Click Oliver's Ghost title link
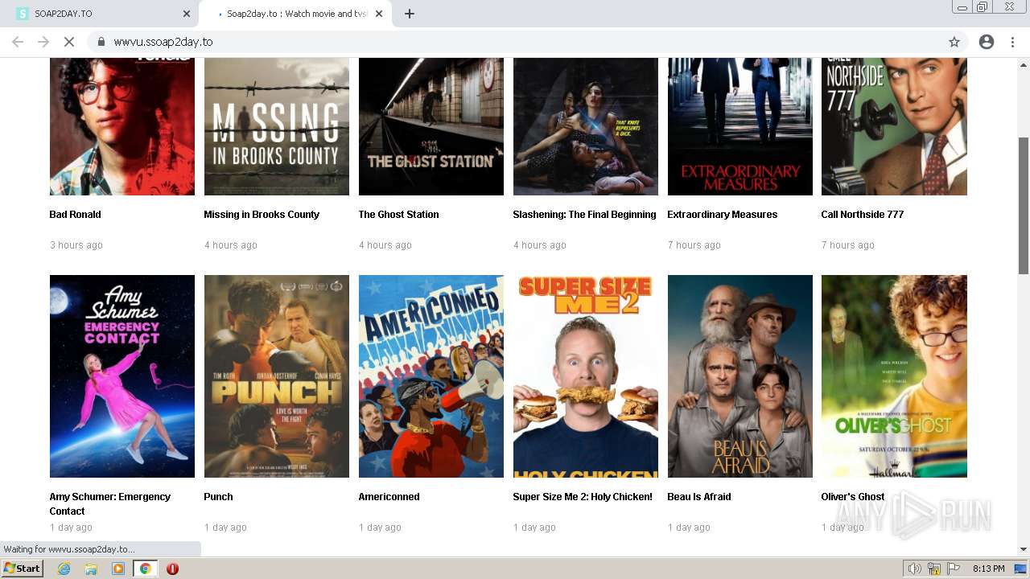Image resolution: width=1030 pixels, height=579 pixels. pos(853,497)
